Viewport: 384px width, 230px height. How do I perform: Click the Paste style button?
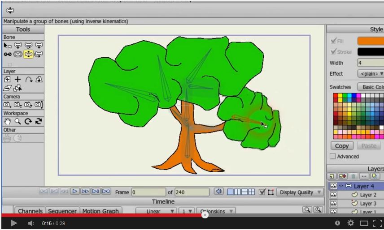point(369,146)
